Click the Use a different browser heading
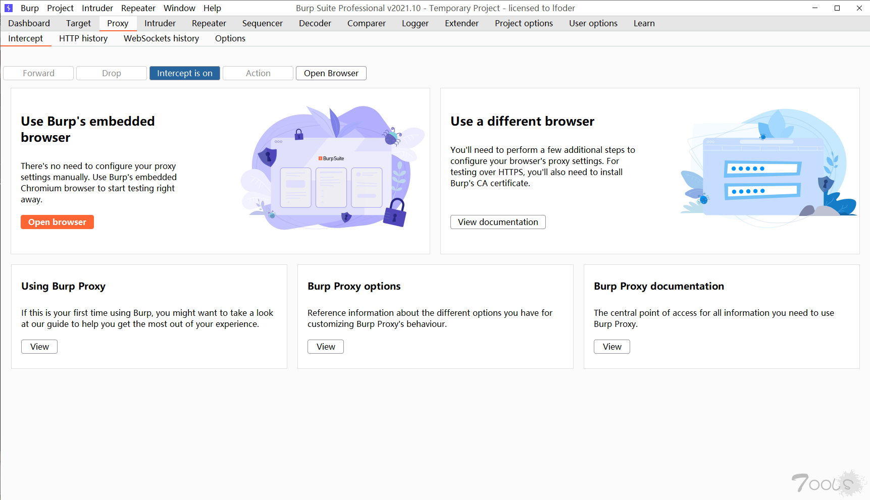The image size is (870, 500). 523,122
